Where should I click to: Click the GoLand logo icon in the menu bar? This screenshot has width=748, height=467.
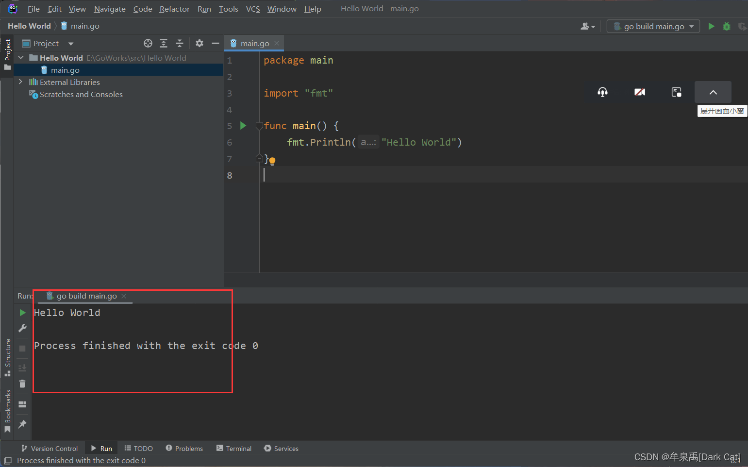point(13,9)
